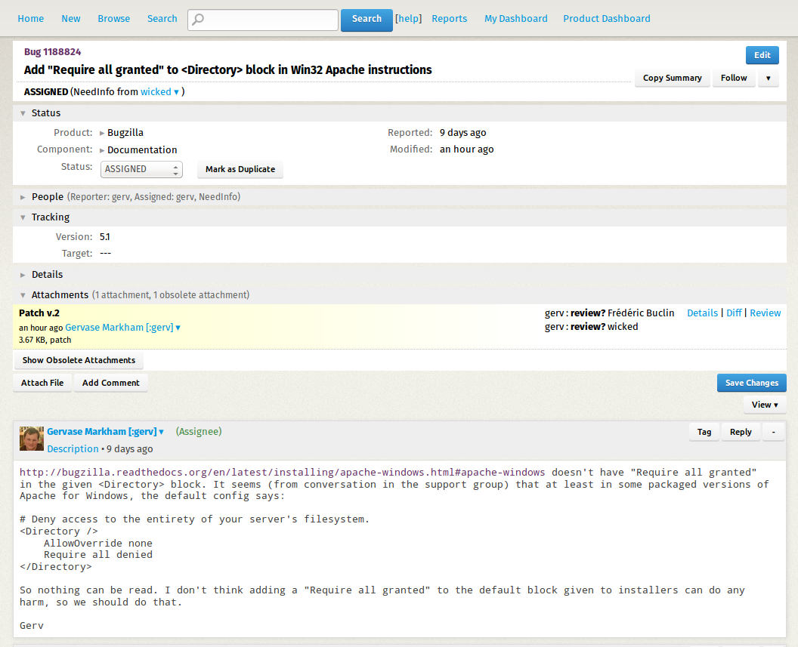The width and height of the screenshot is (798, 647).
Task: Open attachment author Gervase Markham dropdown
Action: [x=122, y=328]
